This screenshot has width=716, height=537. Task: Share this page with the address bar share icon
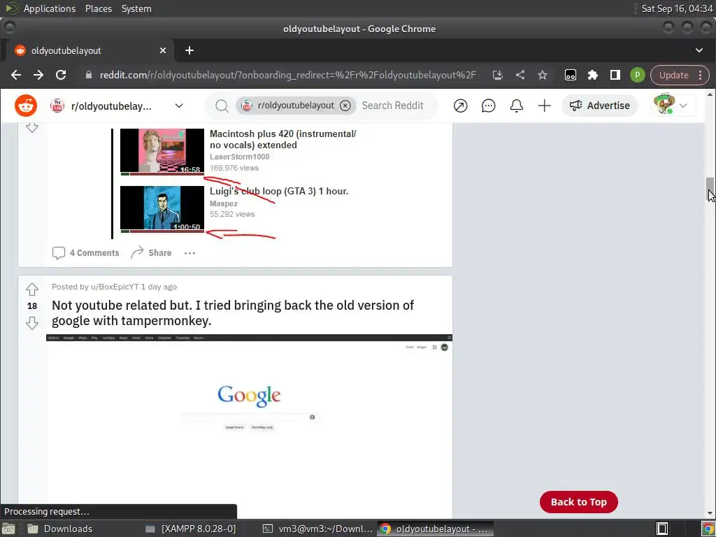click(520, 75)
